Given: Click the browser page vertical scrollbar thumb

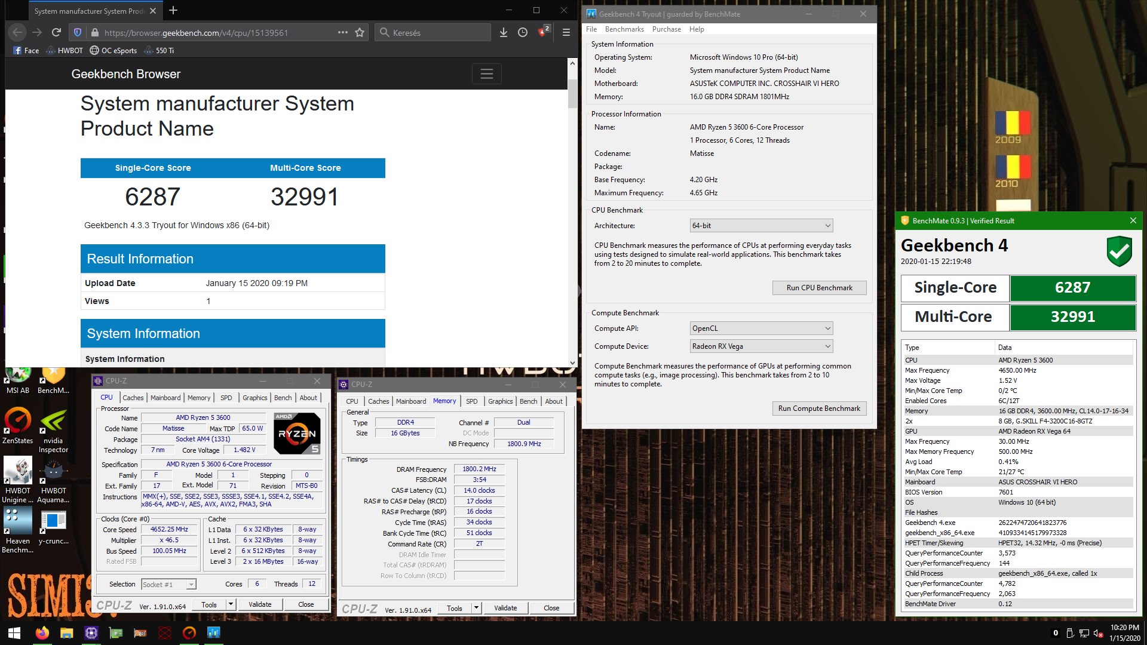Looking at the screenshot, I should tap(572, 93).
